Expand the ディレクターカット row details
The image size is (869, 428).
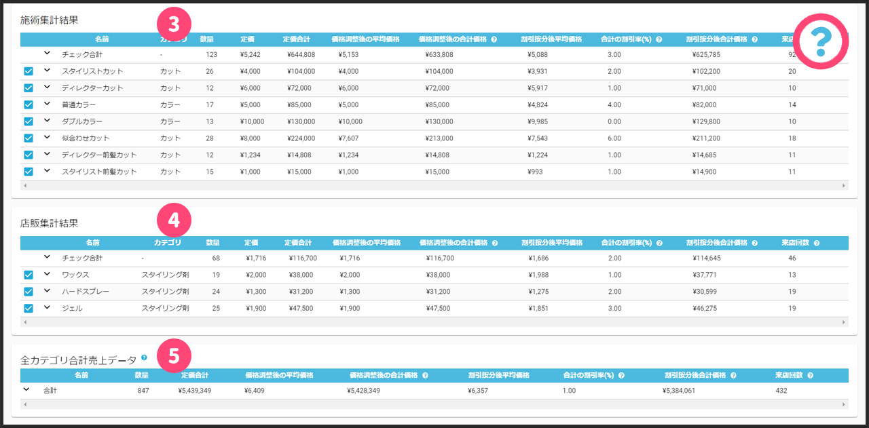click(48, 87)
